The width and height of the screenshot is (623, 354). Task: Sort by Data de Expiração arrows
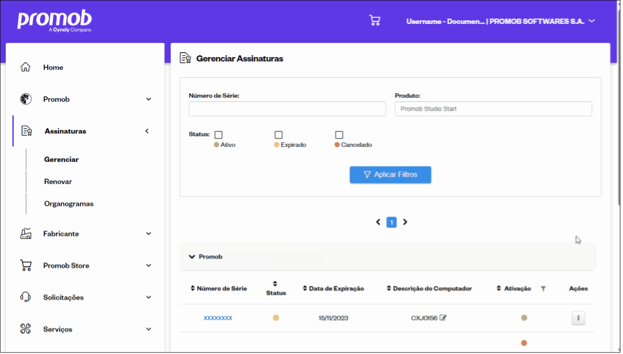click(305, 289)
